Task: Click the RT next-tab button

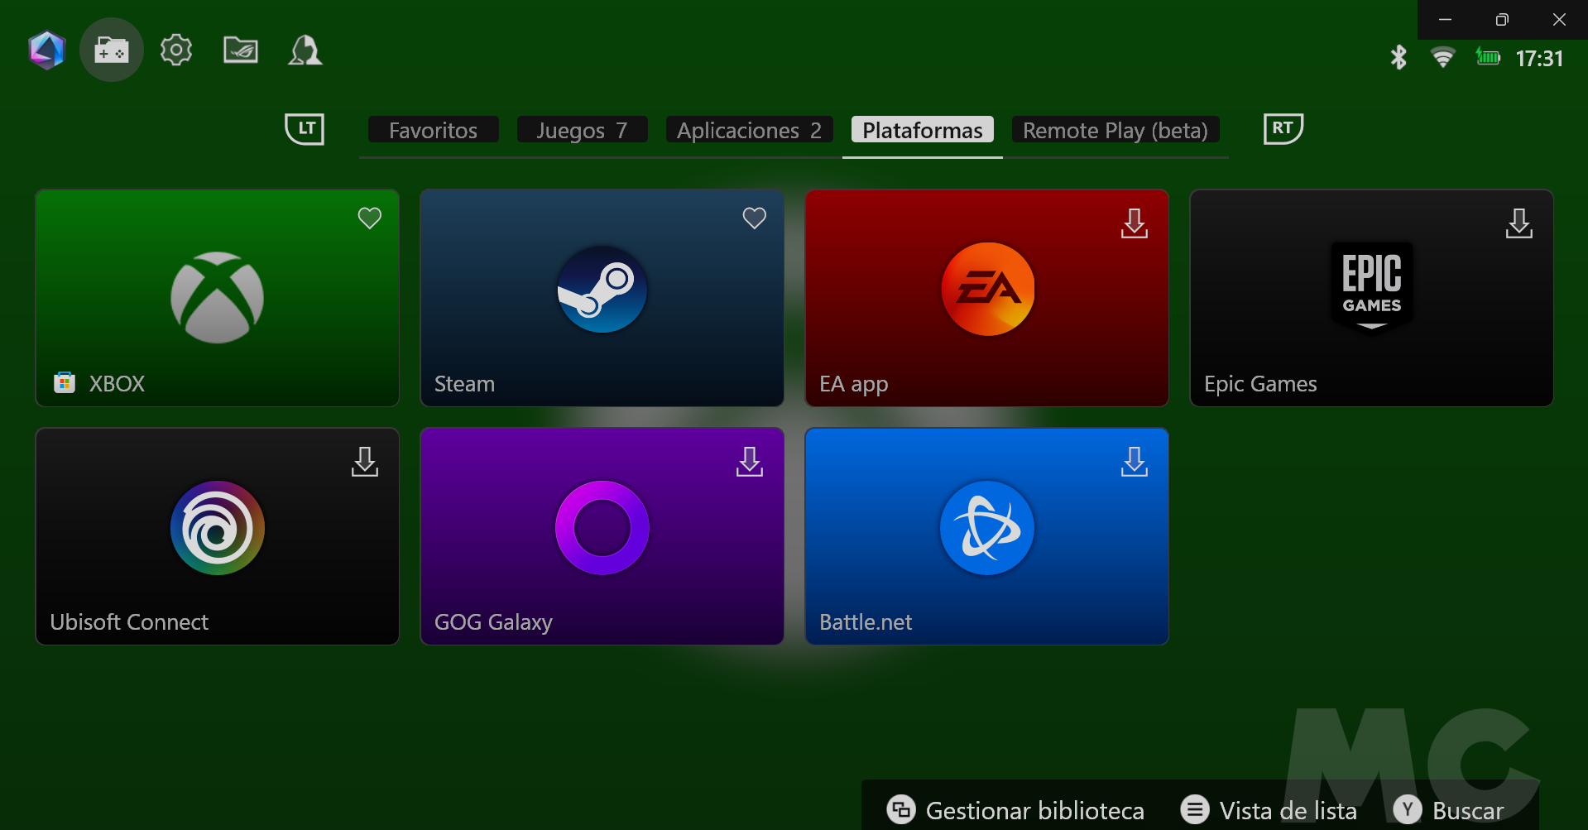Action: (1283, 128)
